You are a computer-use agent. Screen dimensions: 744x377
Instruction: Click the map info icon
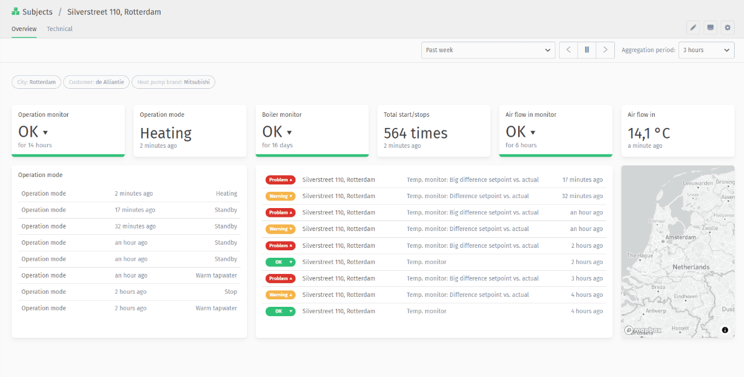(725, 330)
